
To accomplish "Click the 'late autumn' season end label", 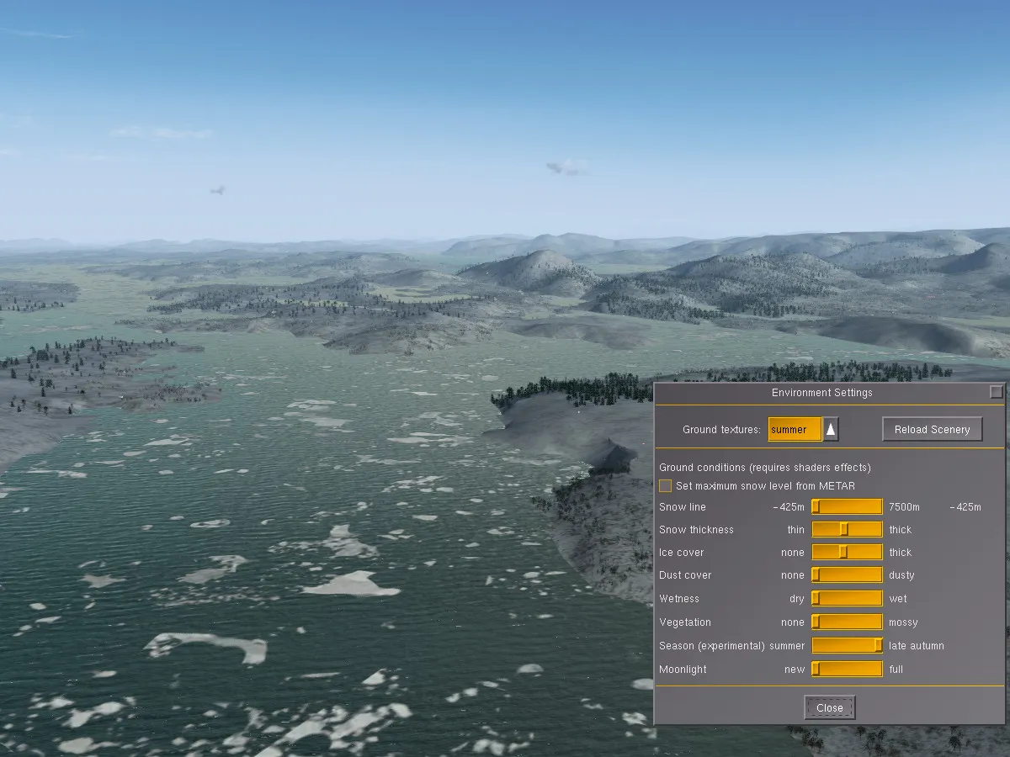I will point(916,646).
